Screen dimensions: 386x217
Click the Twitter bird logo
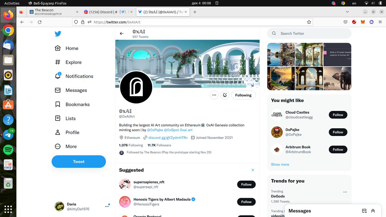58,34
